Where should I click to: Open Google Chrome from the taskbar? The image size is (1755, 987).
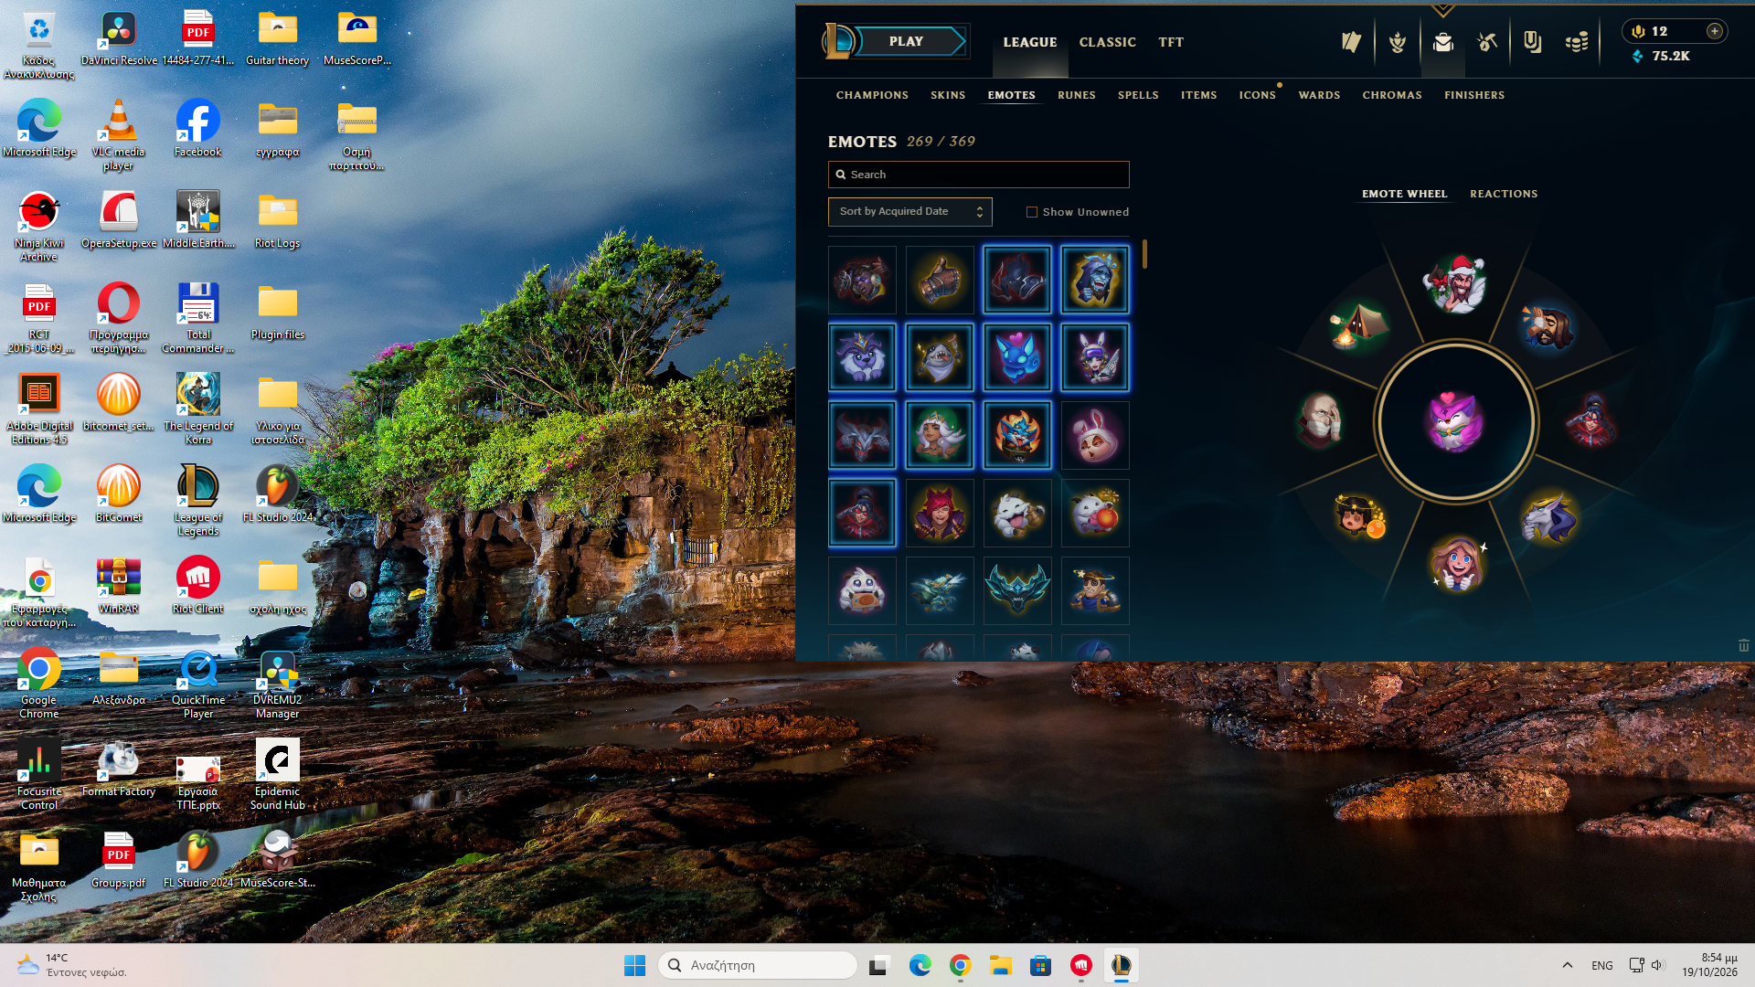[x=960, y=965]
